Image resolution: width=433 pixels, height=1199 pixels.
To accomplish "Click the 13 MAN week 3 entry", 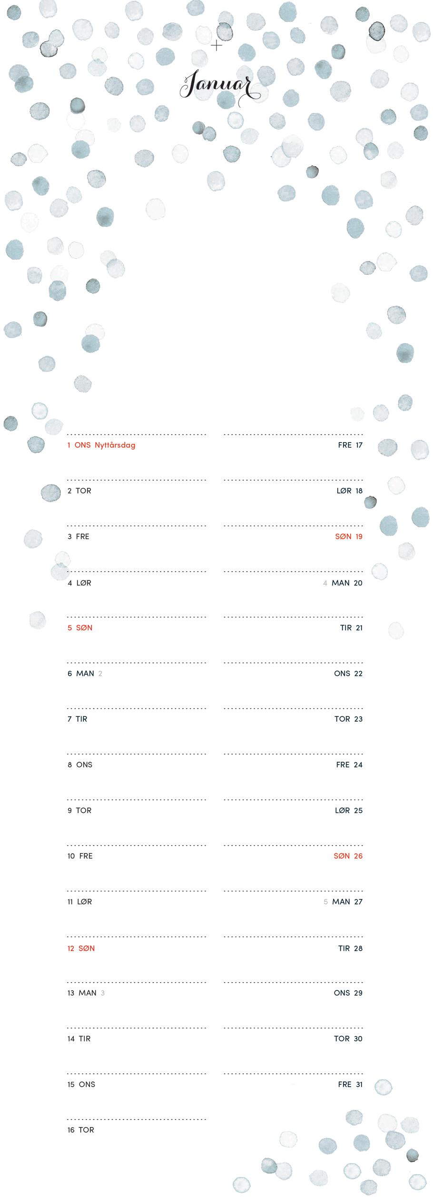I will (86, 993).
